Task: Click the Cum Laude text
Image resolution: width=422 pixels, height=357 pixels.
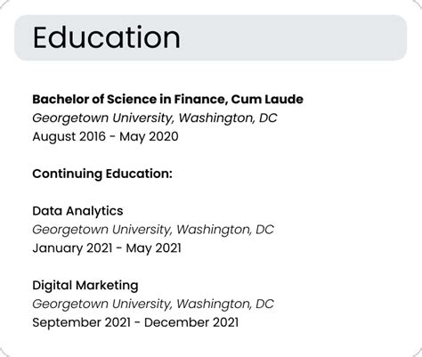Action: pos(267,99)
